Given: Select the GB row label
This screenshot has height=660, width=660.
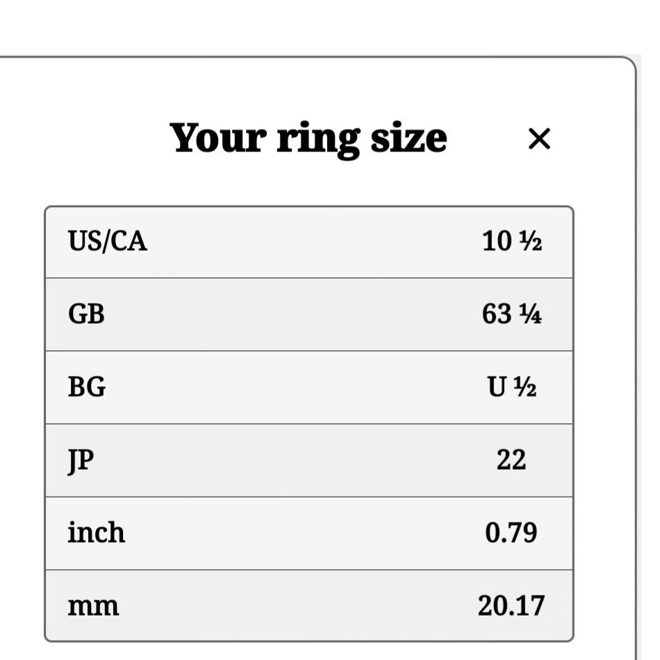Looking at the screenshot, I should click(x=86, y=314).
